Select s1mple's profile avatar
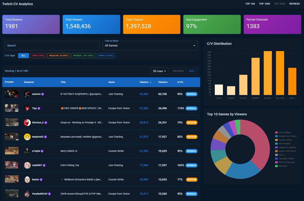The width and height of the screenshot is (304, 201). [27, 151]
